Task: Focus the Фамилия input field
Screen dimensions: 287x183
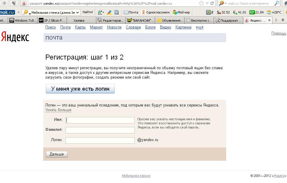Action: click(100, 130)
